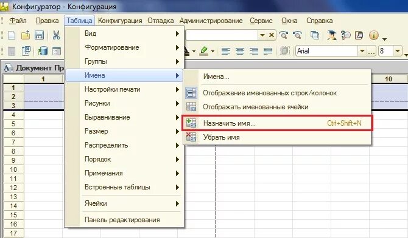Viewport: 408px width, 238px height.
Task: Clear the search field with X button
Action: pyautogui.click(x=272, y=35)
